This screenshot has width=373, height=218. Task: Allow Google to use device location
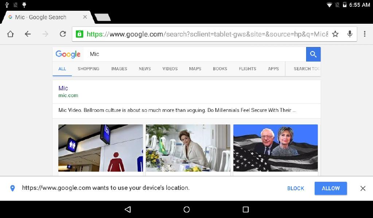tap(331, 188)
